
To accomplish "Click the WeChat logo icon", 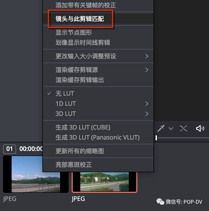I will pyautogui.click(x=160, y=202).
